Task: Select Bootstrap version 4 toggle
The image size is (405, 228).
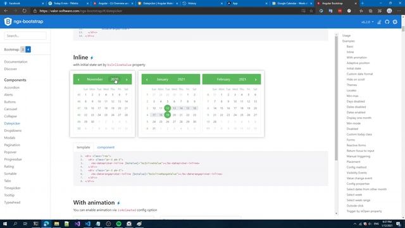Action: click(28, 49)
